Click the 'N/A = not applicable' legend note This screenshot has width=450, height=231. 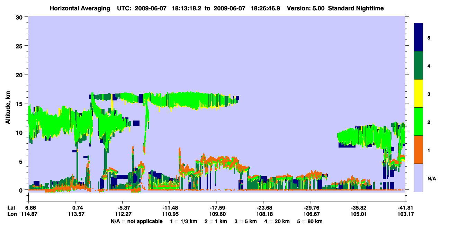point(137,221)
